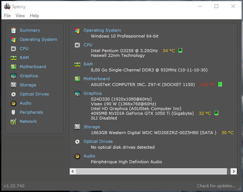Select Summary in the sidebar

pyautogui.click(x=30, y=30)
